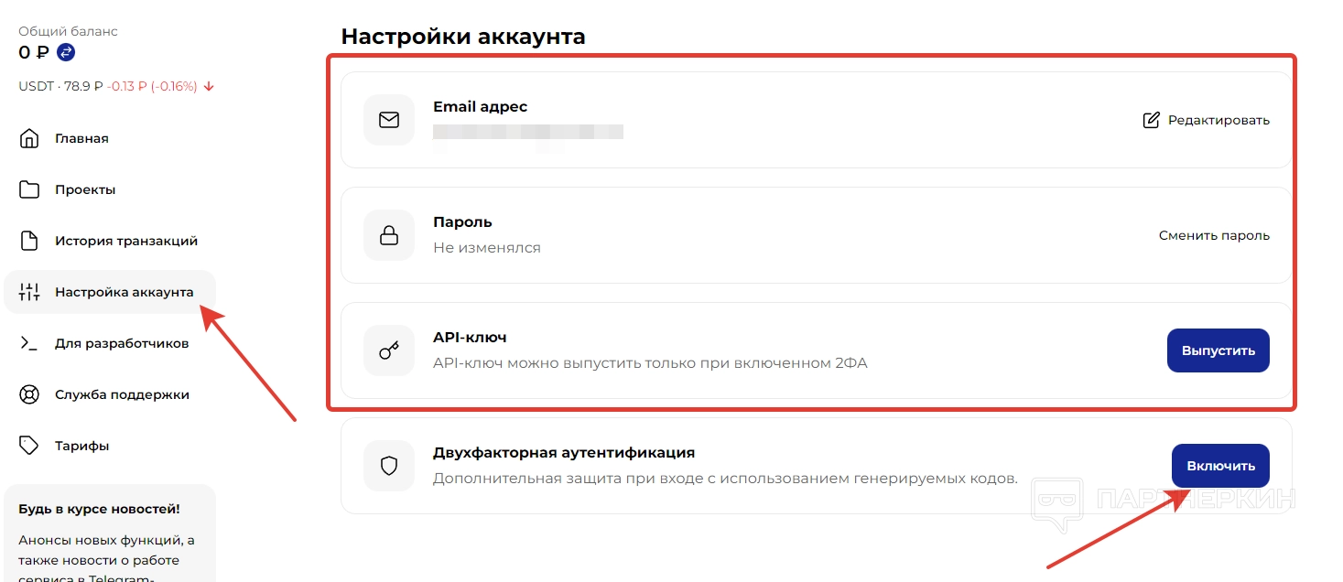
Task: Click the home icon beside Главная
Action: click(x=29, y=138)
